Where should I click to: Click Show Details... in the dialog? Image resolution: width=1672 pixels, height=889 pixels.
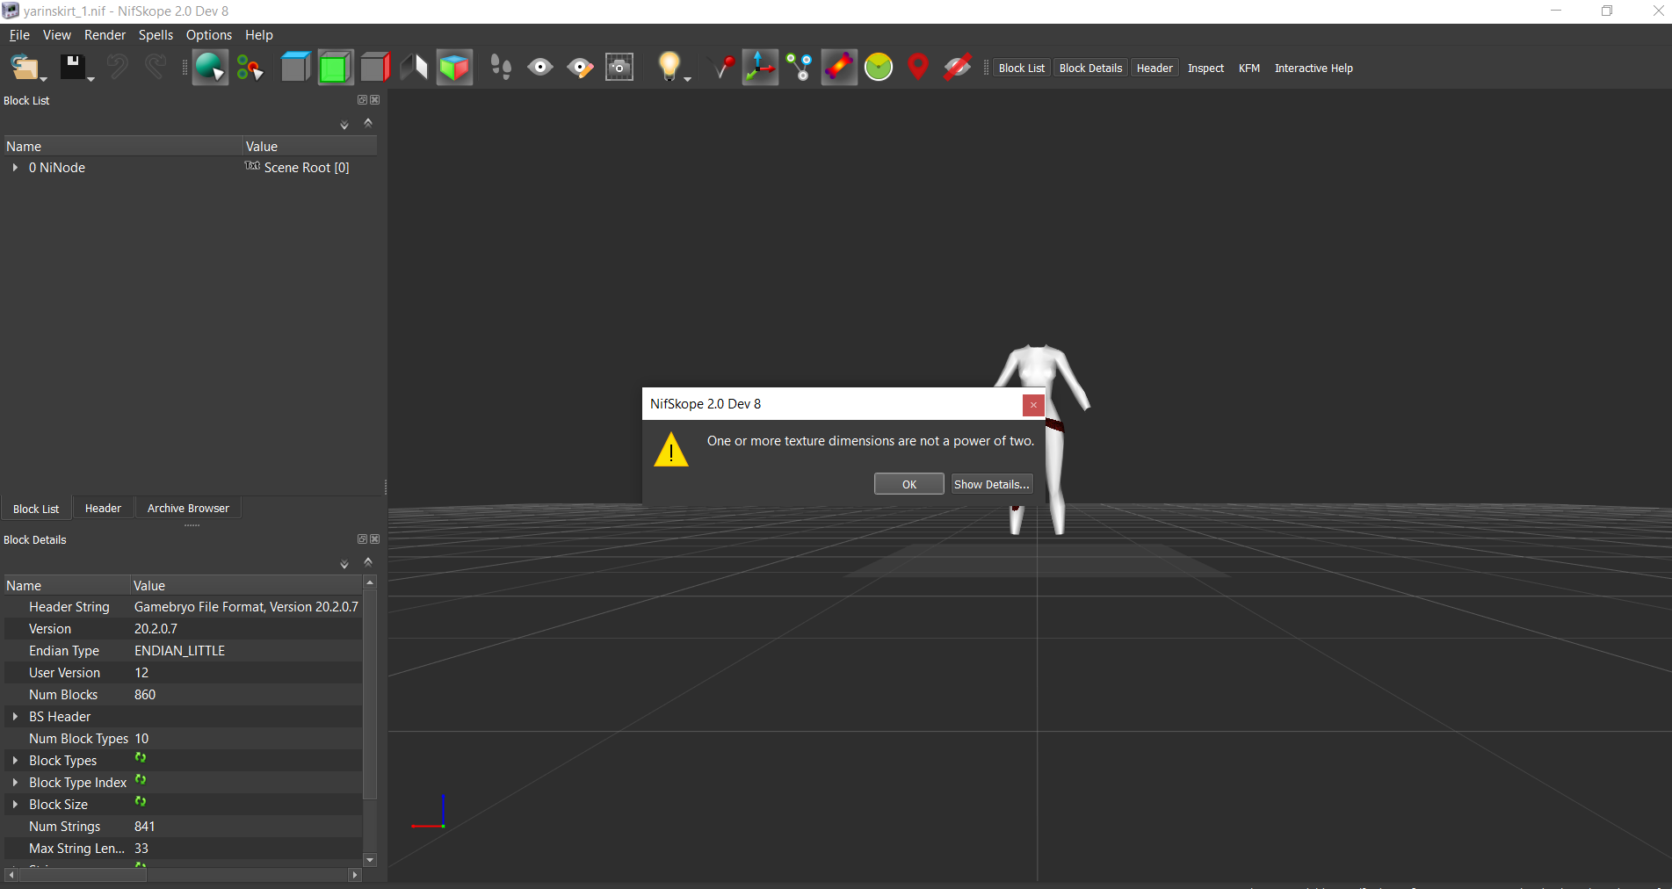coord(991,484)
